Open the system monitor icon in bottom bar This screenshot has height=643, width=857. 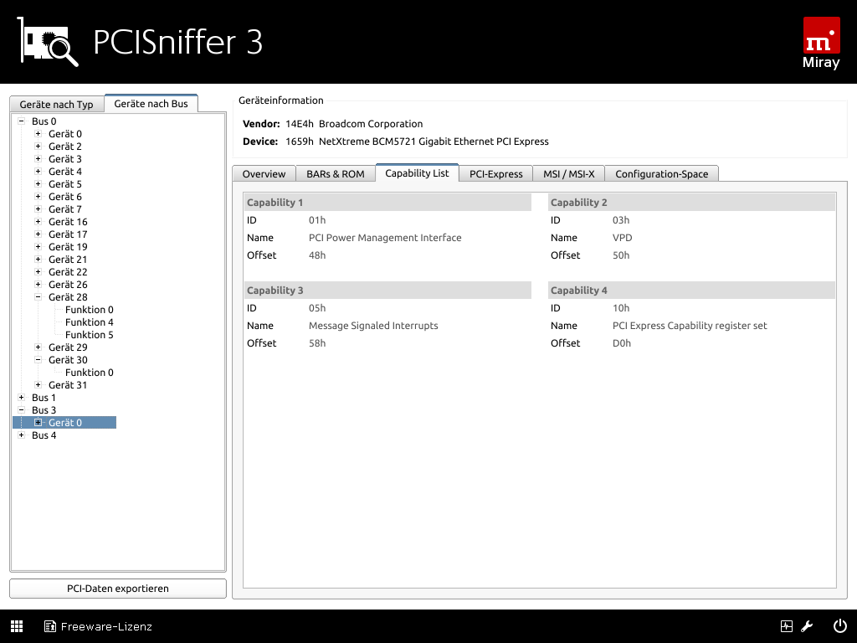pos(787,626)
